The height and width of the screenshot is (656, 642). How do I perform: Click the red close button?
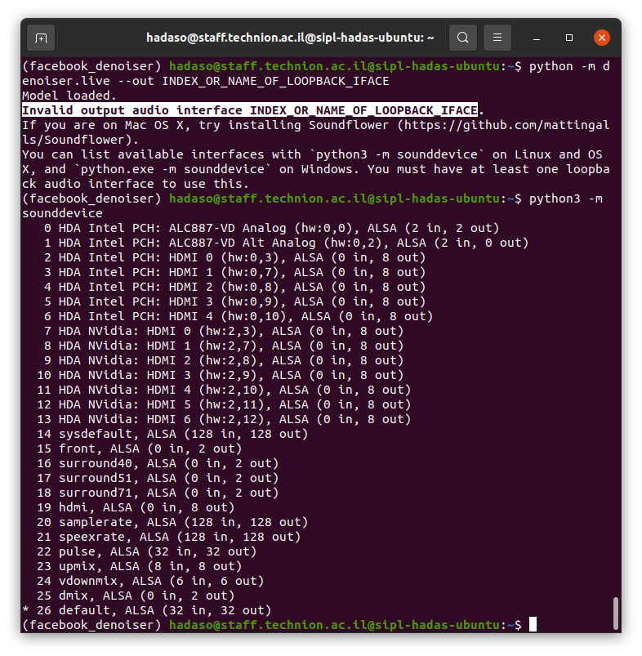601,37
